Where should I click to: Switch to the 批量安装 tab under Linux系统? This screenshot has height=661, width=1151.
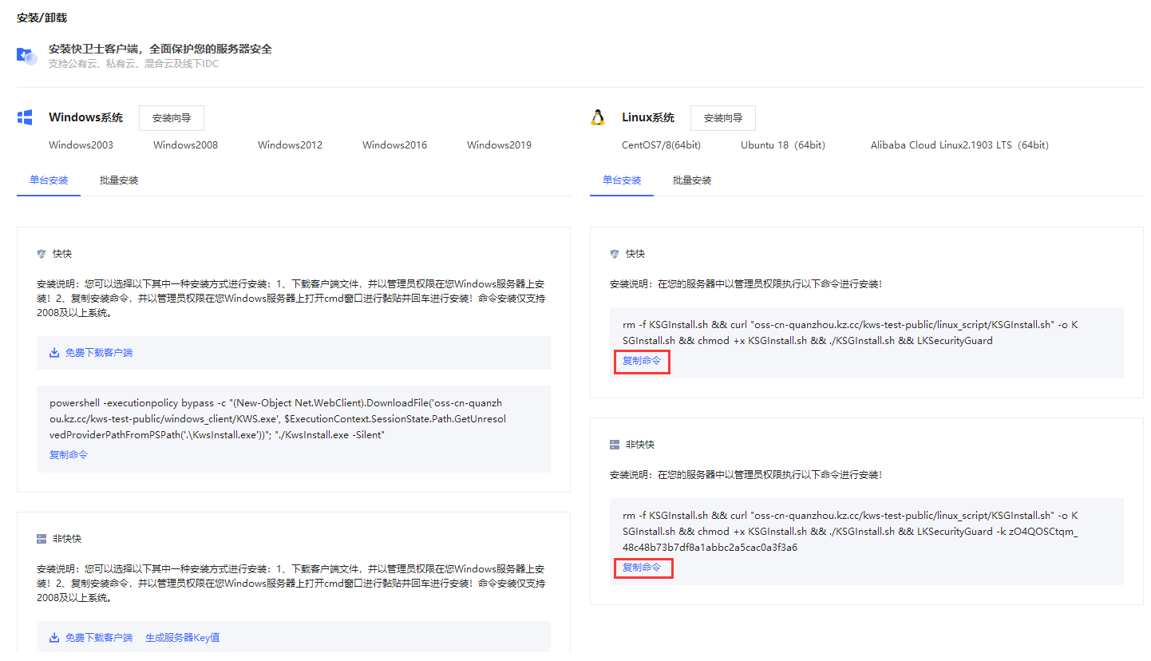(692, 180)
